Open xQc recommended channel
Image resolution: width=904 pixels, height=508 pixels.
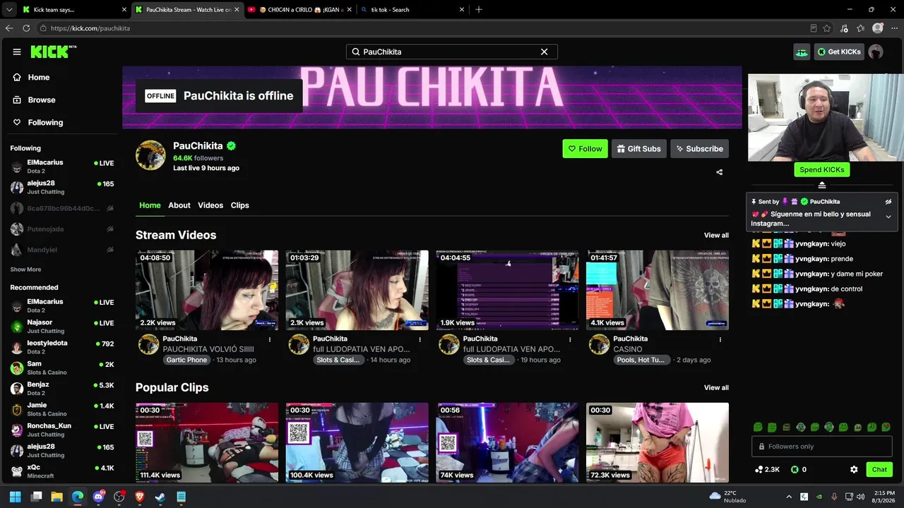coord(62,471)
